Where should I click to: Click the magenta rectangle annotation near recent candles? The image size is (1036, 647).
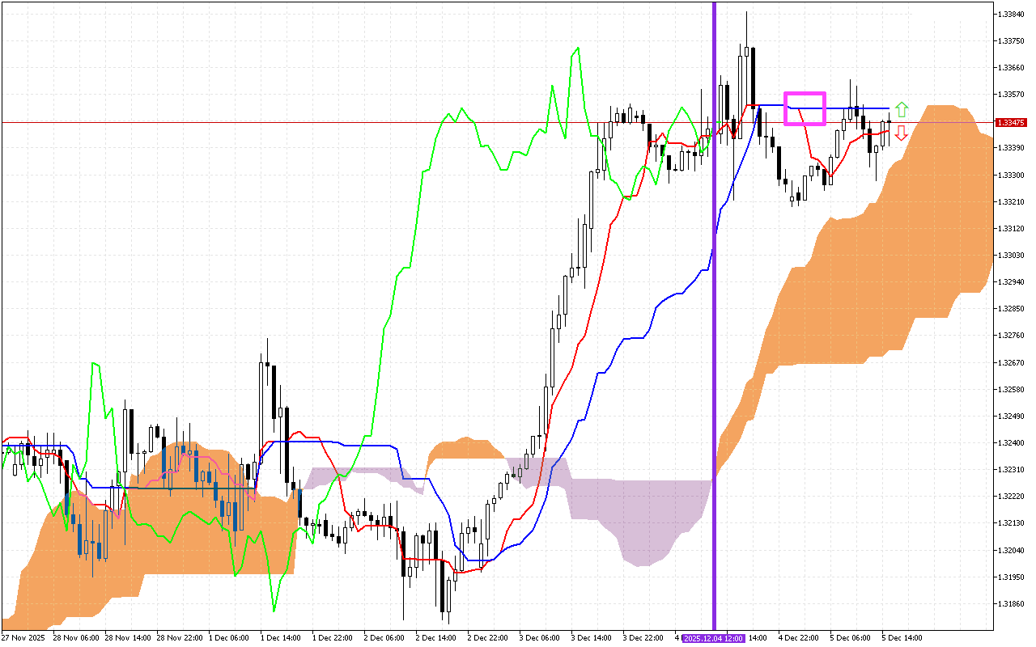click(x=805, y=109)
